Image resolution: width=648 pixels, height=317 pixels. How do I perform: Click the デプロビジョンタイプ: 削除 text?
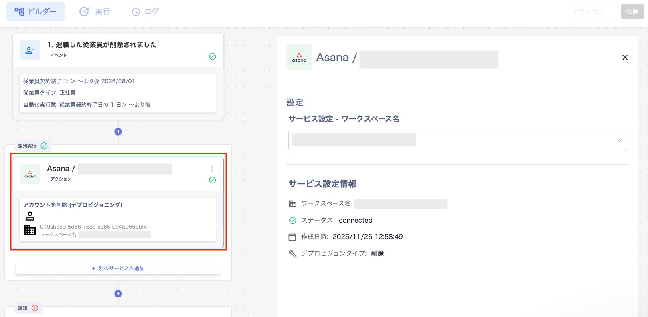click(x=342, y=253)
